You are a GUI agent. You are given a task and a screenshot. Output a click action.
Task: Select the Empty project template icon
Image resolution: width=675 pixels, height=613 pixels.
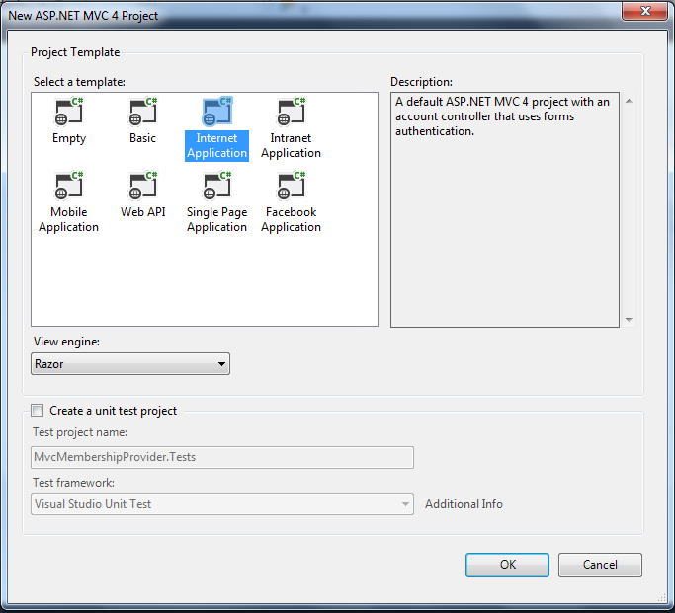pyautogui.click(x=69, y=112)
